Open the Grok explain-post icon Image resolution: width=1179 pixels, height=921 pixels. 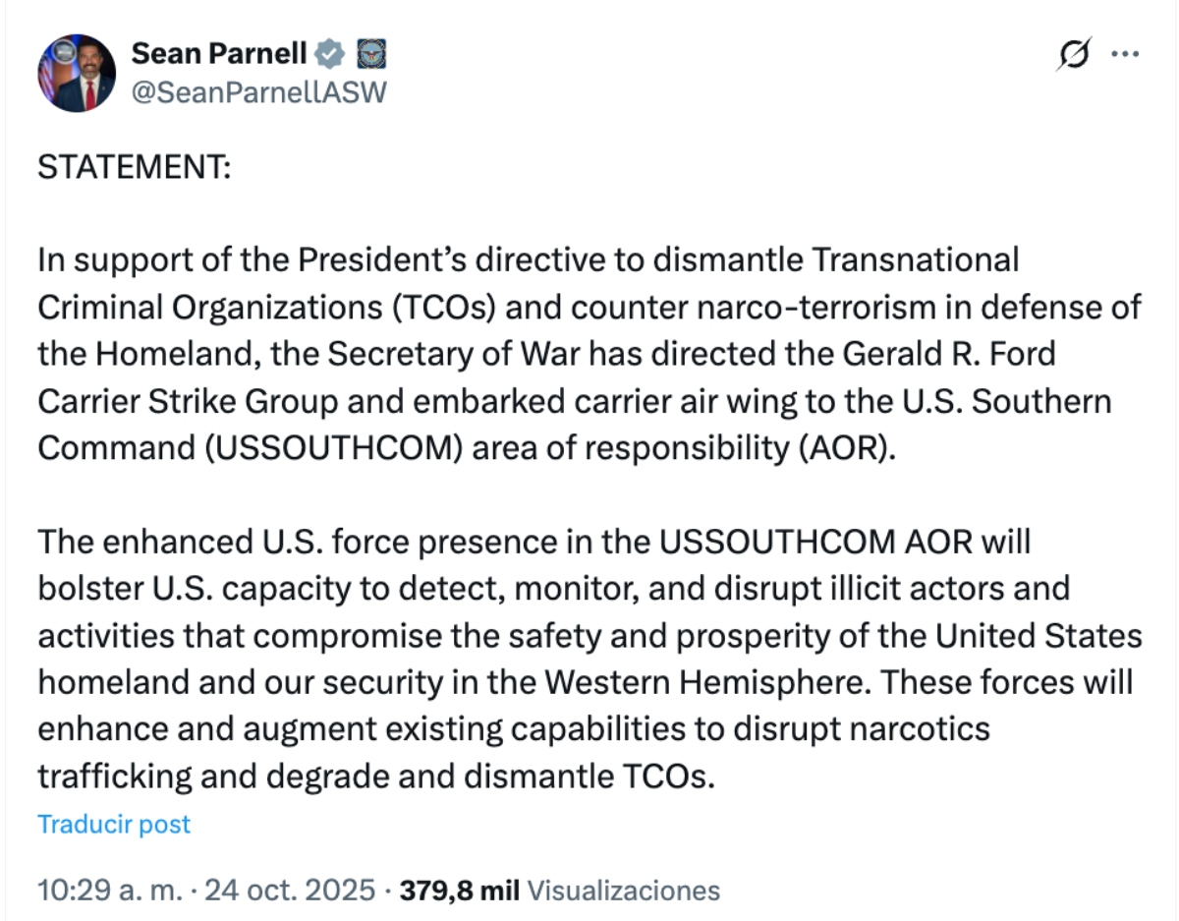pos(1074,56)
